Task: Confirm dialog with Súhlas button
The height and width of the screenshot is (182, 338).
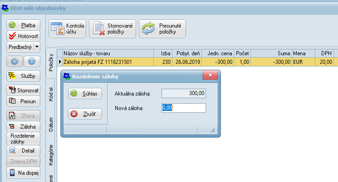Action: [85, 93]
